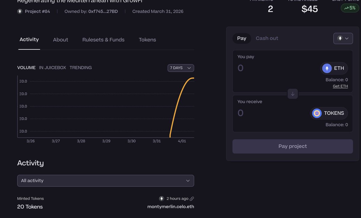Click the Balance: 0 text under ETH
The image size is (361, 218).
tap(337, 80)
